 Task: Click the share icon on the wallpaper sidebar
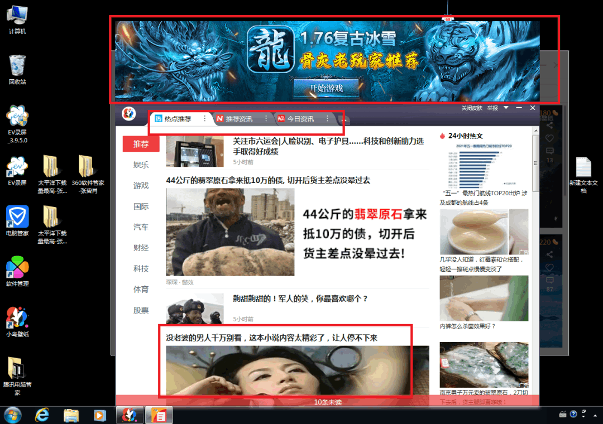click(x=550, y=124)
